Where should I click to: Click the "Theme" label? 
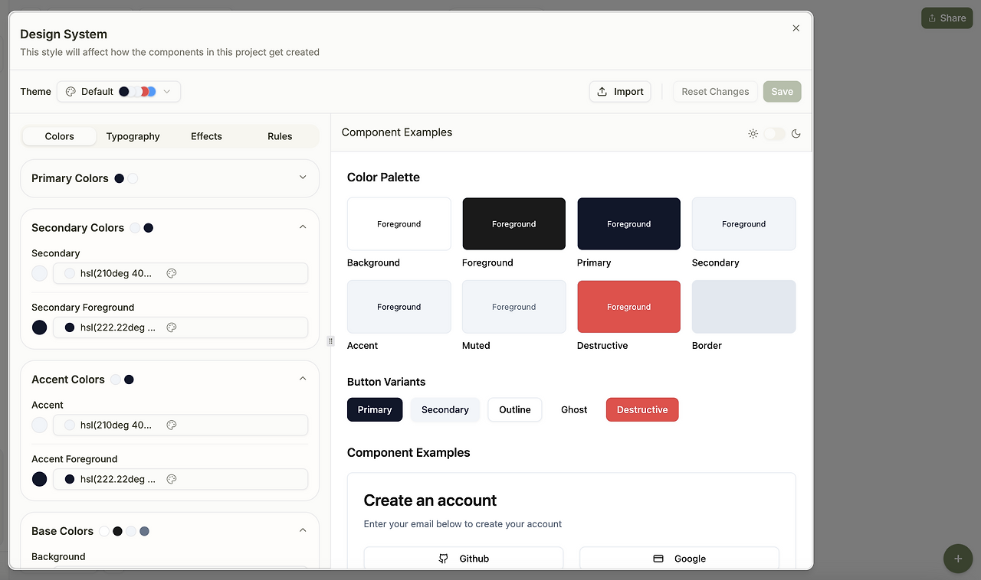(35, 91)
